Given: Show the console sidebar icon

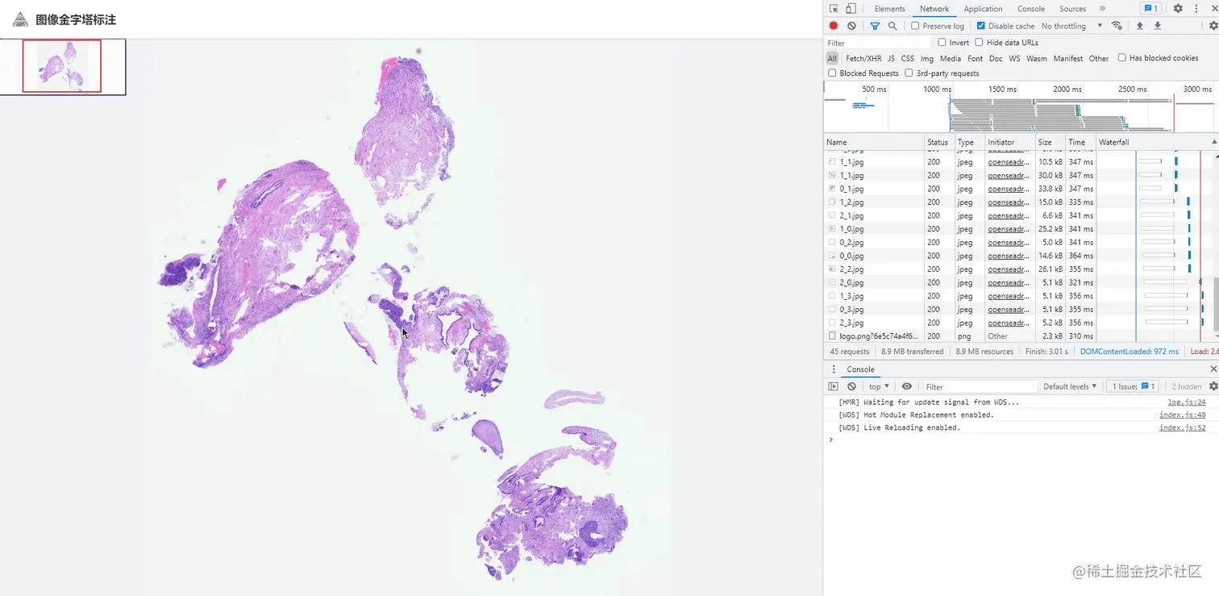Looking at the screenshot, I should pyautogui.click(x=834, y=386).
